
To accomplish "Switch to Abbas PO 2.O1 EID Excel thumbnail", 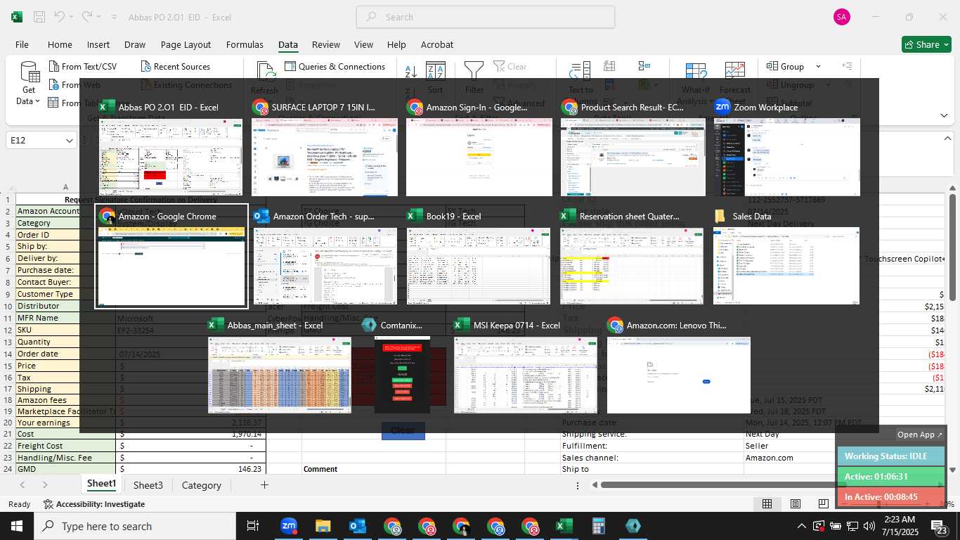I will coord(170,148).
